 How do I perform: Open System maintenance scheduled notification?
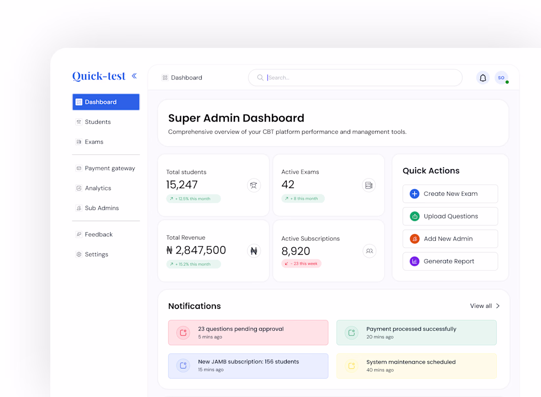(417, 366)
